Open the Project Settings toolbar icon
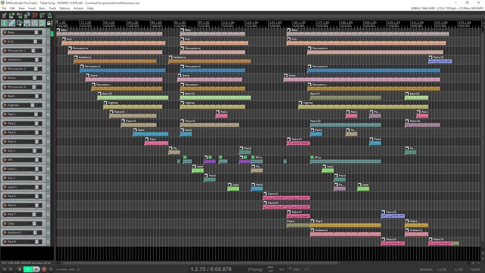485x273 pixels. 27,16
